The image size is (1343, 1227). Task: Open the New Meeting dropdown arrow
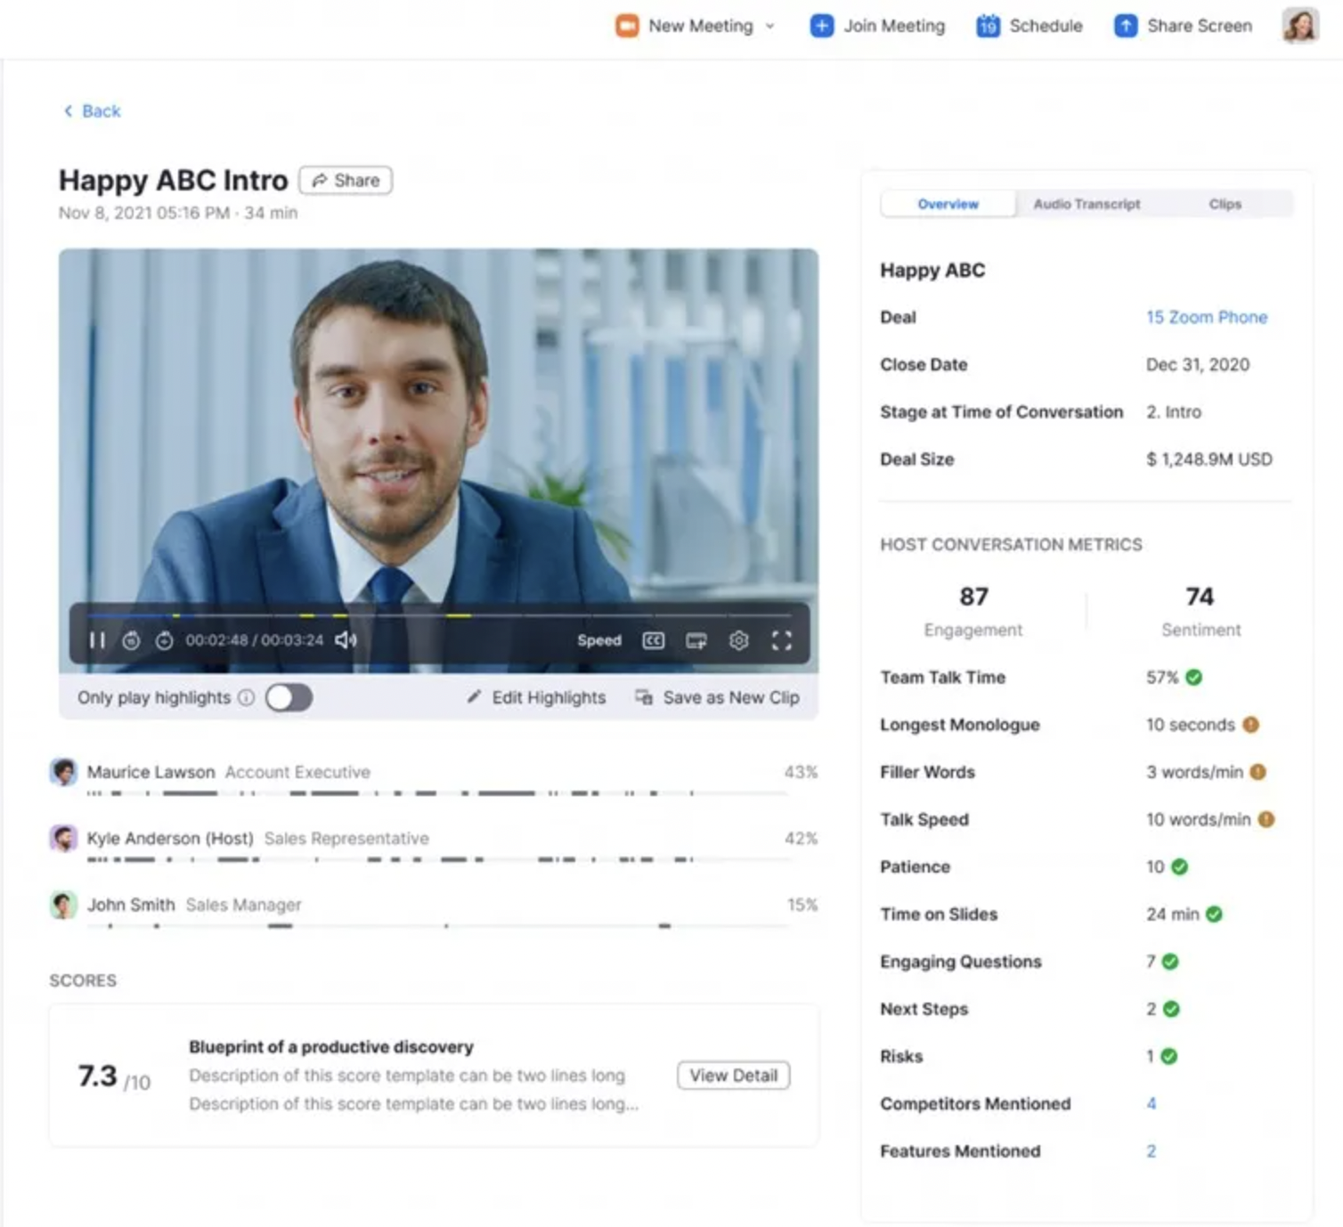coord(770,27)
